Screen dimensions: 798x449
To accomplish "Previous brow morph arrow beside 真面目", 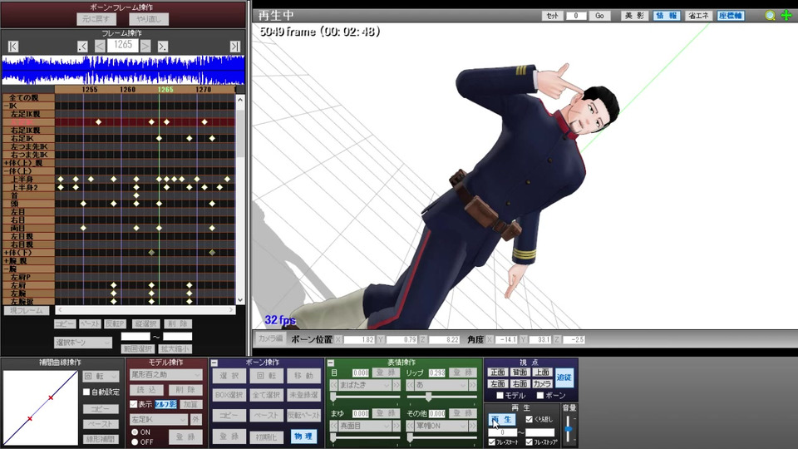I will 334,426.
